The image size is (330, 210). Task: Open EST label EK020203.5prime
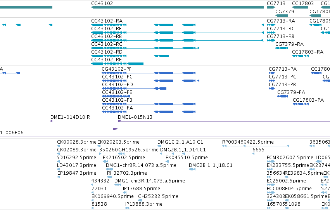(118, 142)
